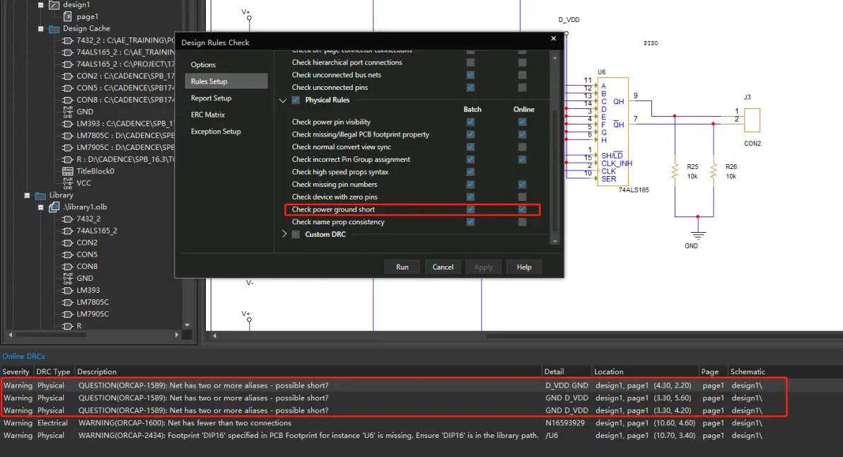This screenshot has width=843, height=457.
Task: Toggle the Physical Rules group checkbox
Action: (x=296, y=100)
